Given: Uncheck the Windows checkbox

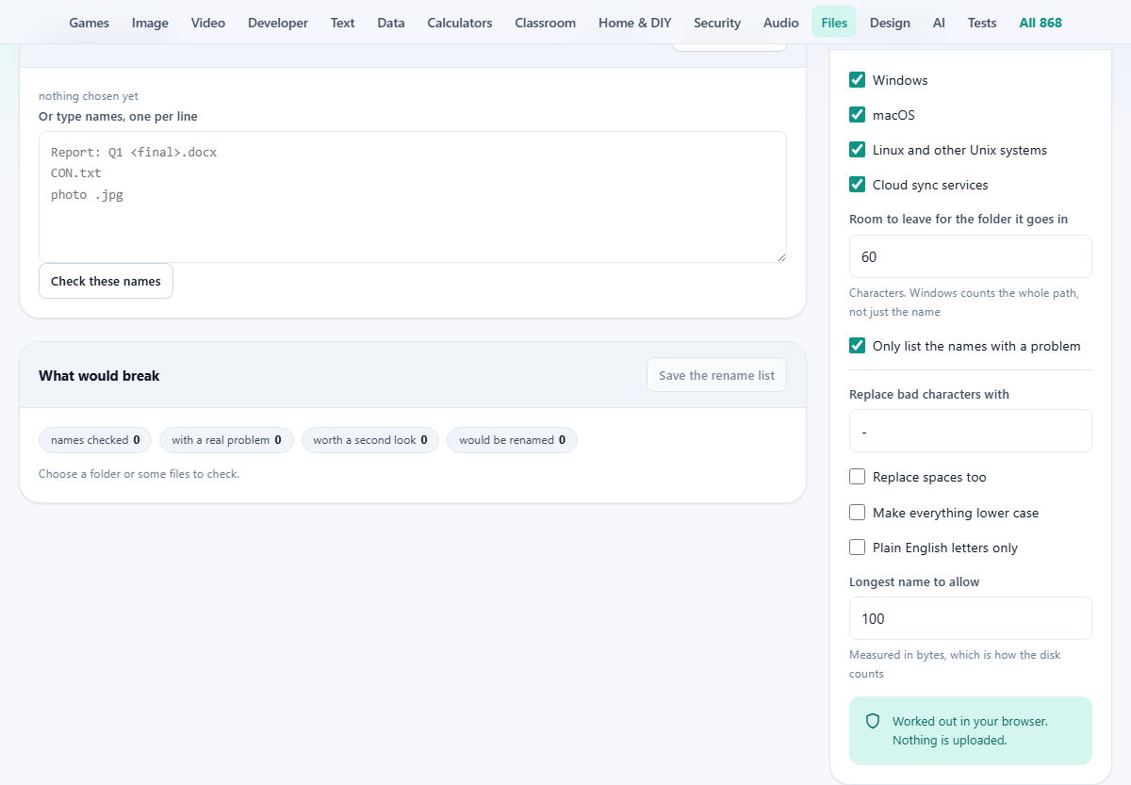Looking at the screenshot, I should 858,80.
